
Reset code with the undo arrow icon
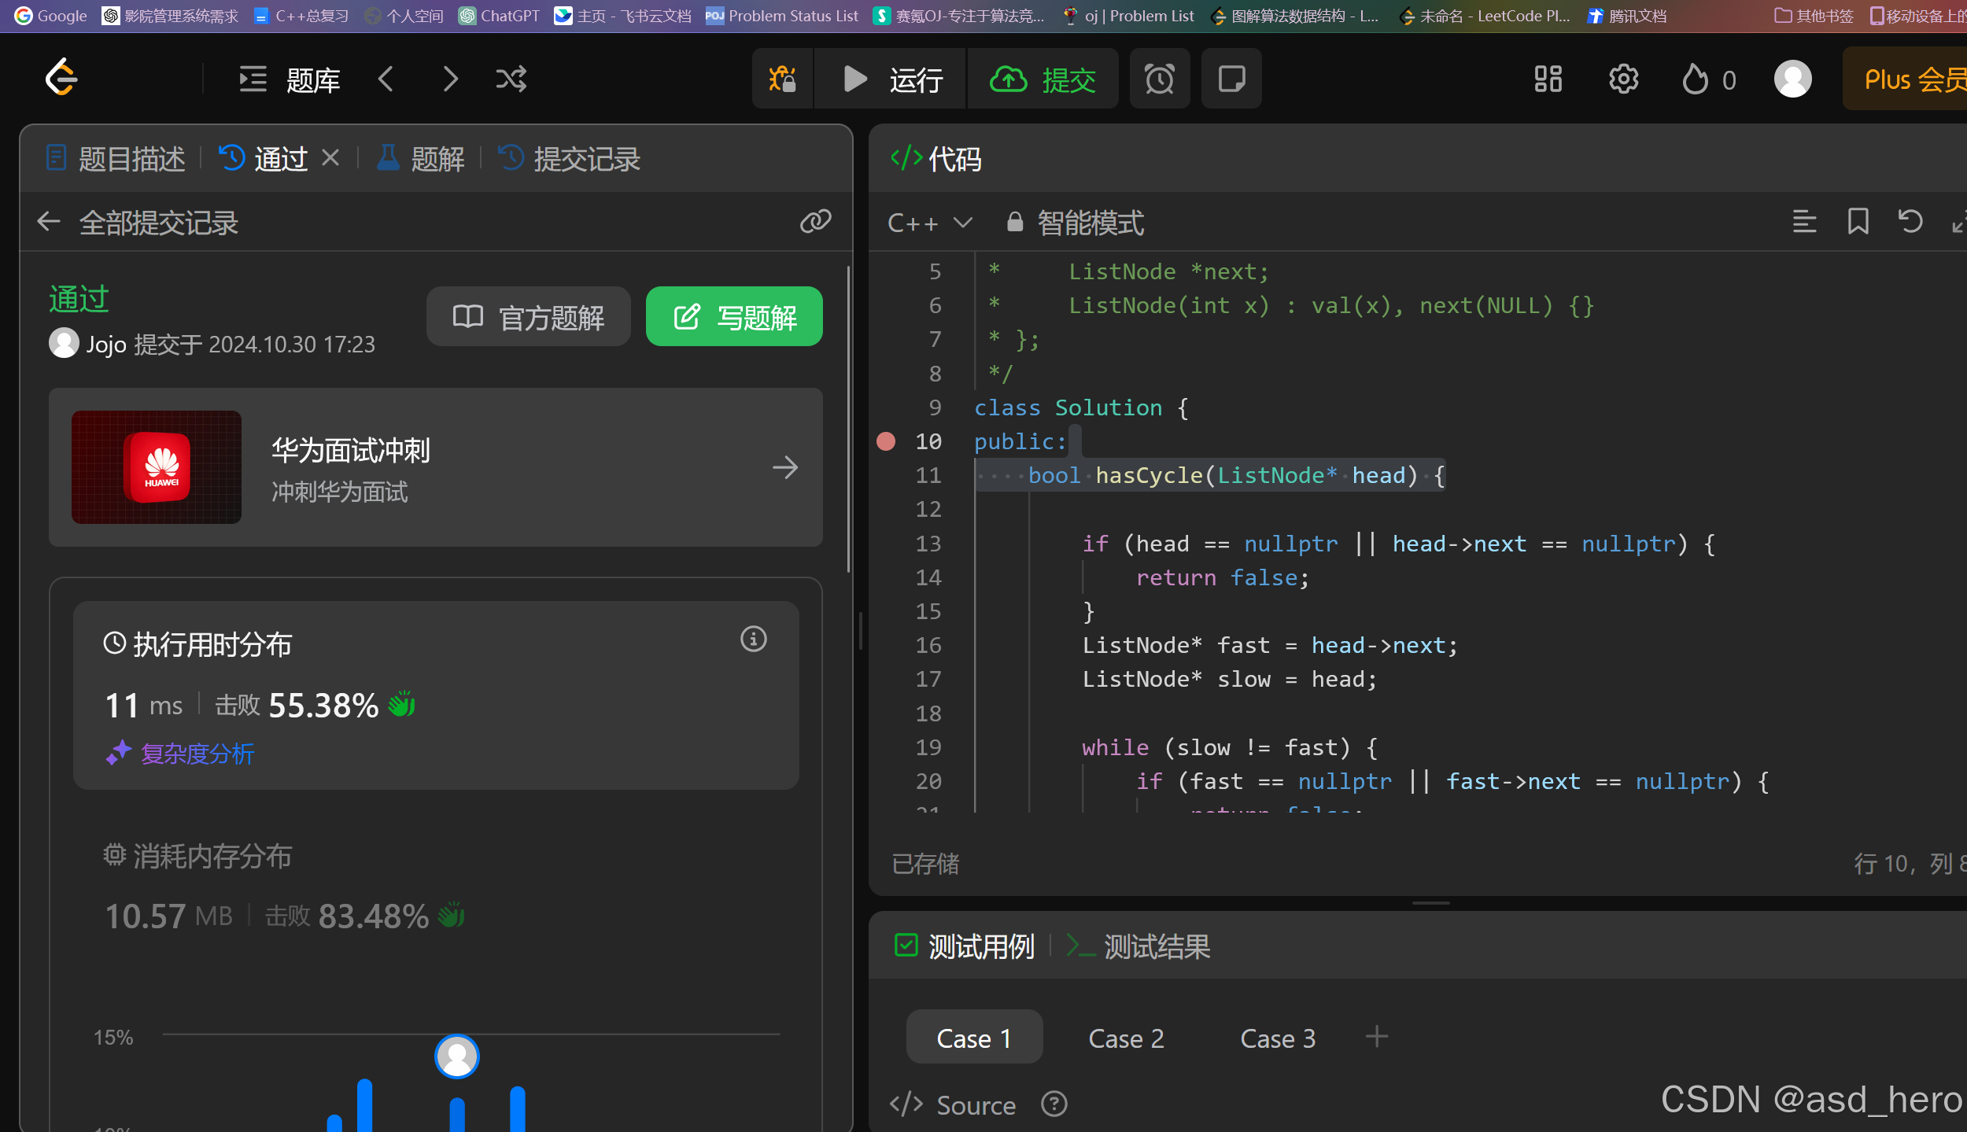(1910, 222)
